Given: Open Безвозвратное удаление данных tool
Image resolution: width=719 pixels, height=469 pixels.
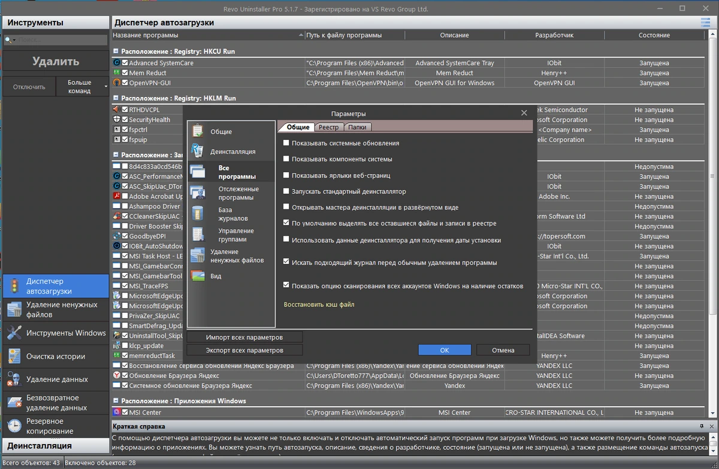Looking at the screenshot, I should [55, 403].
